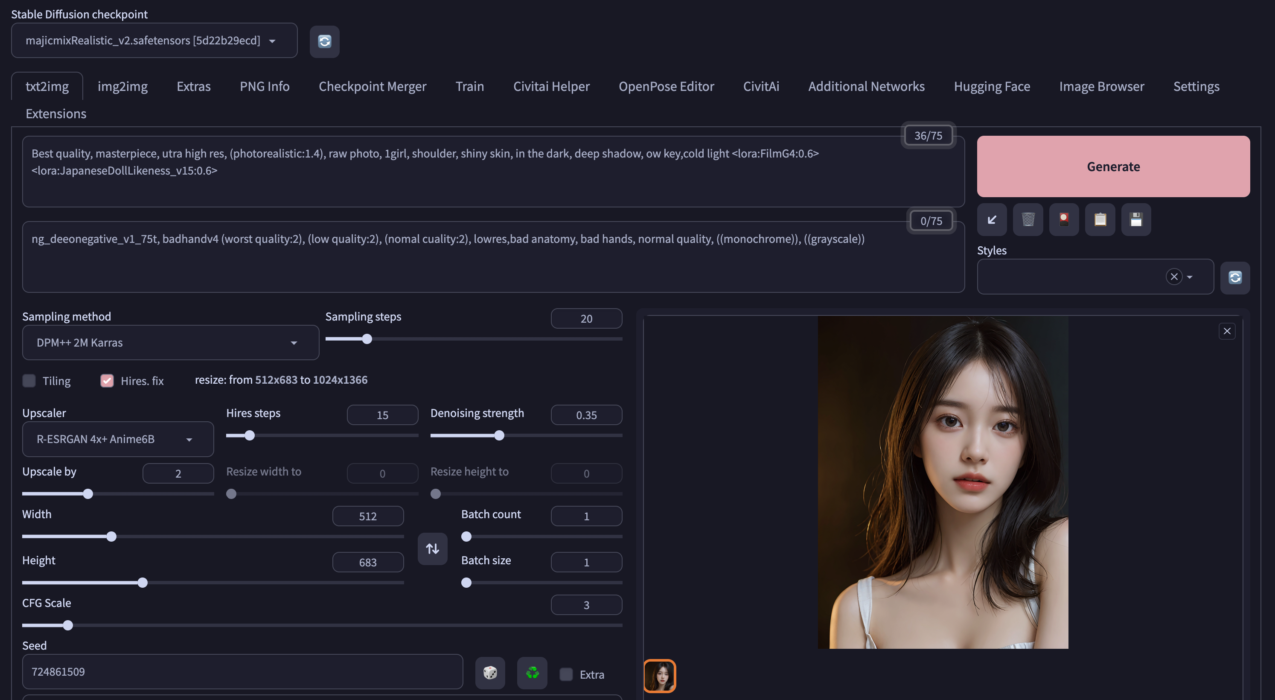The height and width of the screenshot is (700, 1275).
Task: Swap width and height with arrows button
Action: point(432,548)
